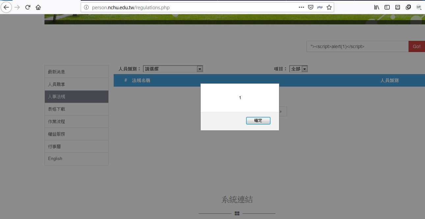Screen dimensions: 425x219
Task: Click the next page » pagination button
Action: 281,111
